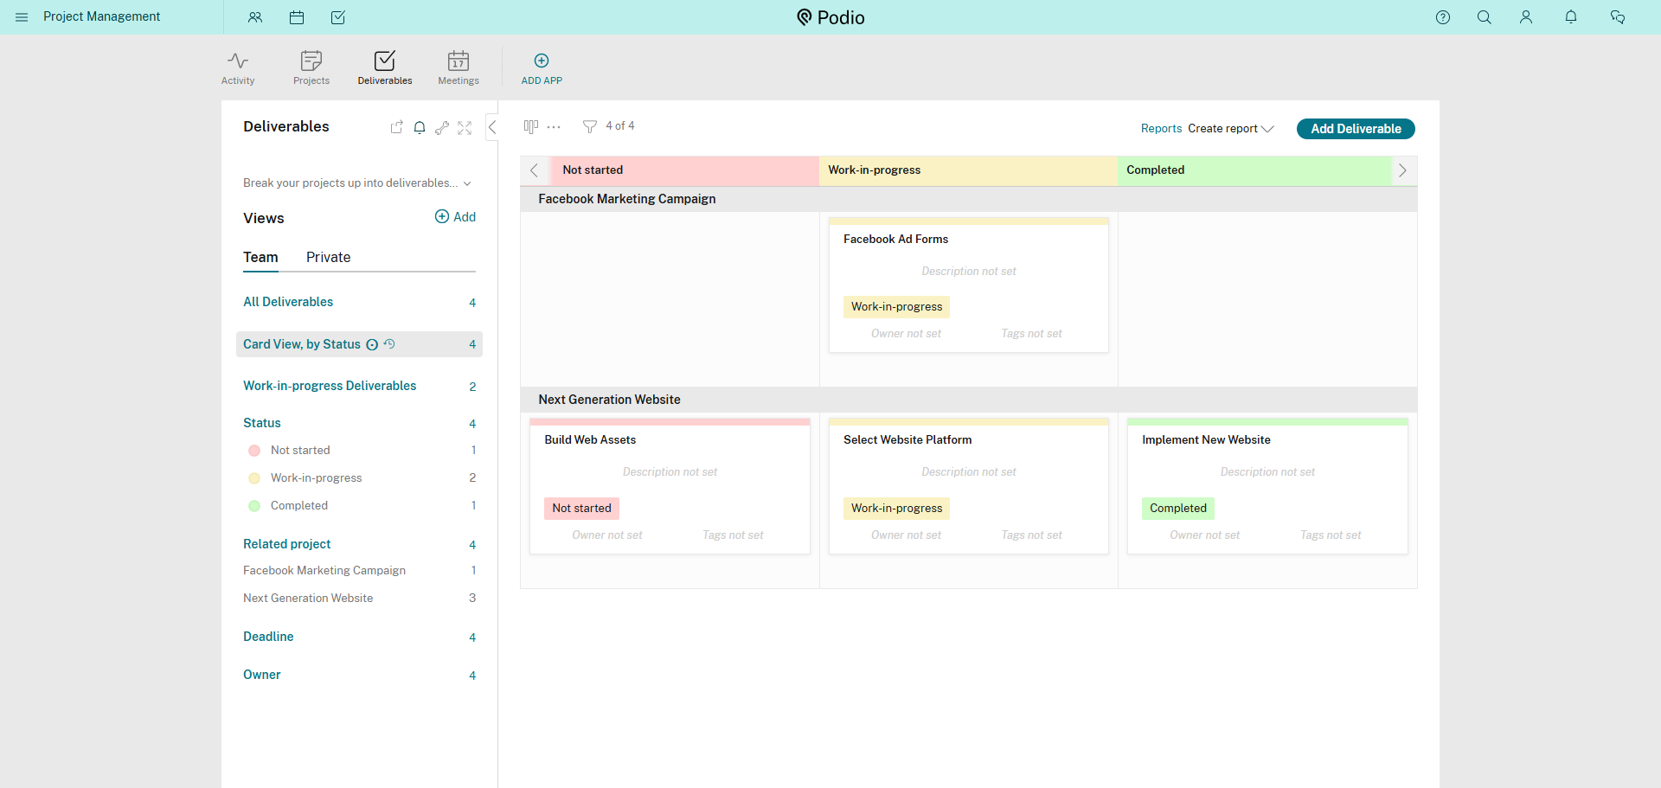Image resolution: width=1661 pixels, height=788 pixels.
Task: Filter by Work-in-progress status
Action: [316, 478]
